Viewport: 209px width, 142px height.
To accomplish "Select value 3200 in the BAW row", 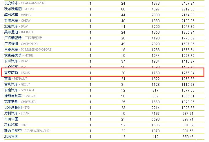I will point(156,26).
